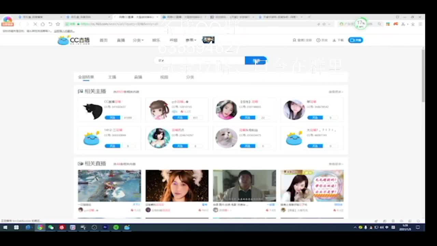437x246 pixels.
Task: Click 登录 注册 link in header
Action: [302, 40]
